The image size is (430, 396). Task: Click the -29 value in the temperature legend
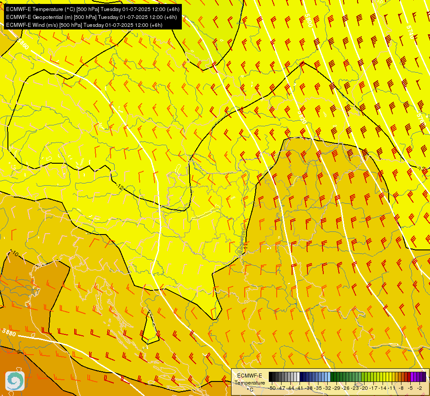click(x=336, y=388)
